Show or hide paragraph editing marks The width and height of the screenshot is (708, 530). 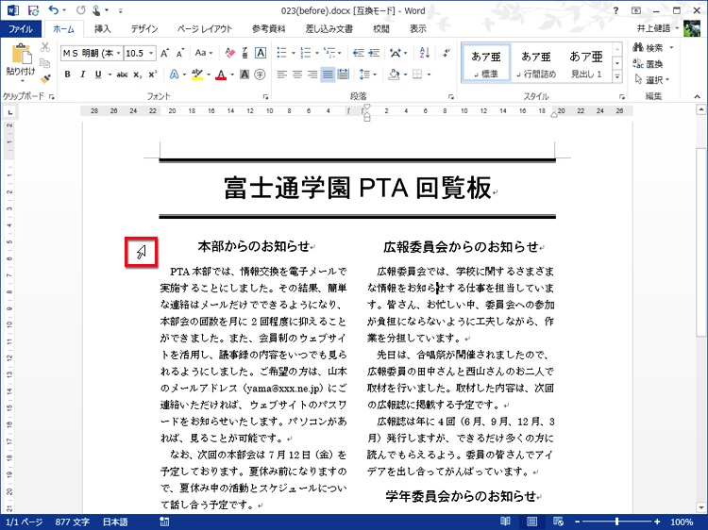[447, 53]
